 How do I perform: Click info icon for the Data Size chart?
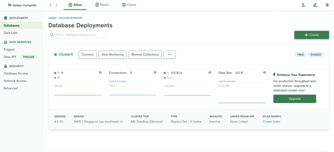[264, 73]
